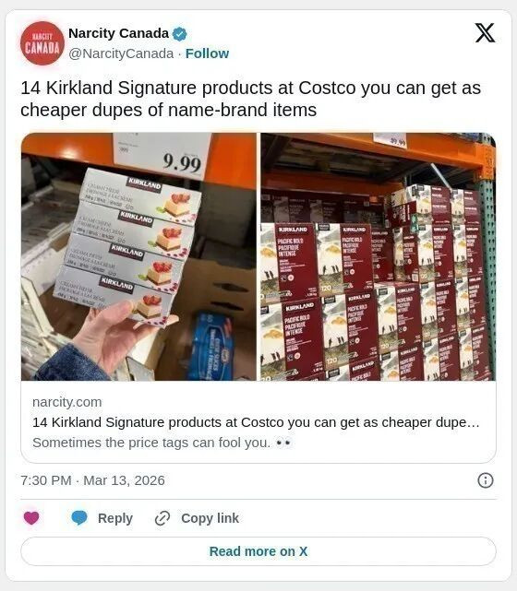Image resolution: width=517 pixels, height=591 pixels.
Task: Click the Narcity Canada display name
Action: tap(118, 33)
